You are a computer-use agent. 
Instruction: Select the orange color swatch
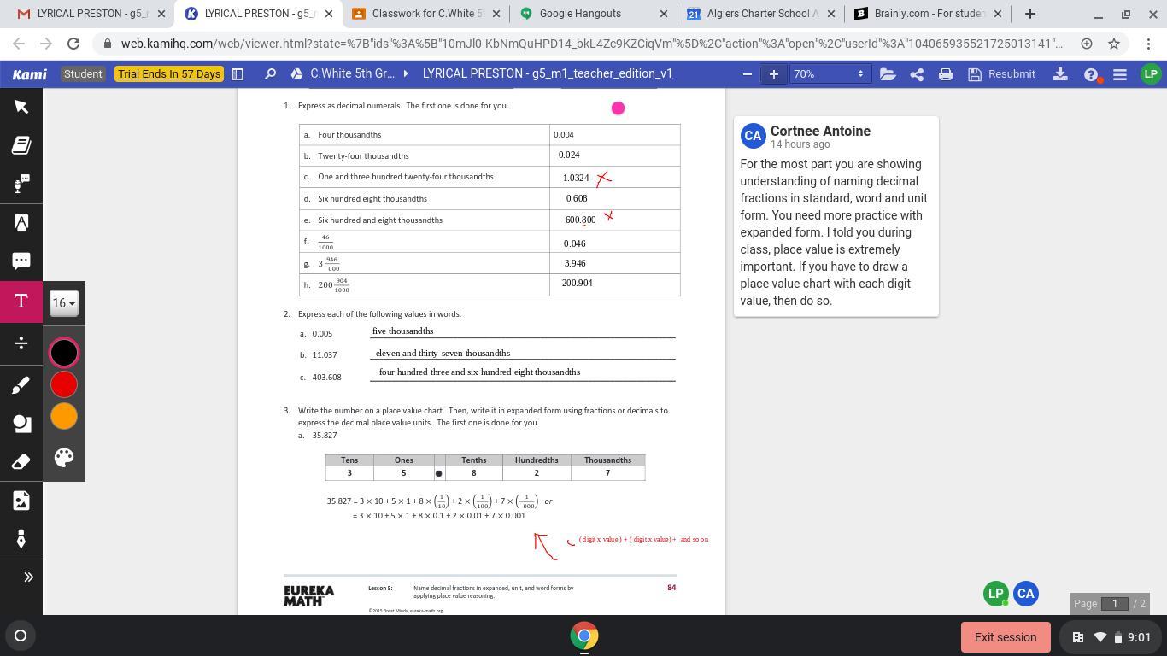click(x=64, y=416)
